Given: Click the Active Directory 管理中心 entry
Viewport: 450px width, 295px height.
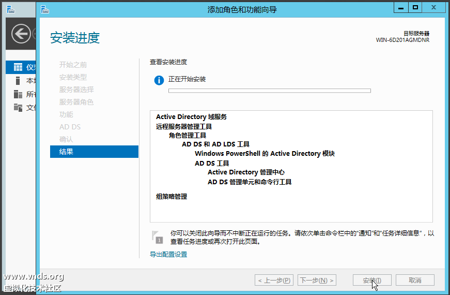Looking at the screenshot, I should (x=246, y=172).
